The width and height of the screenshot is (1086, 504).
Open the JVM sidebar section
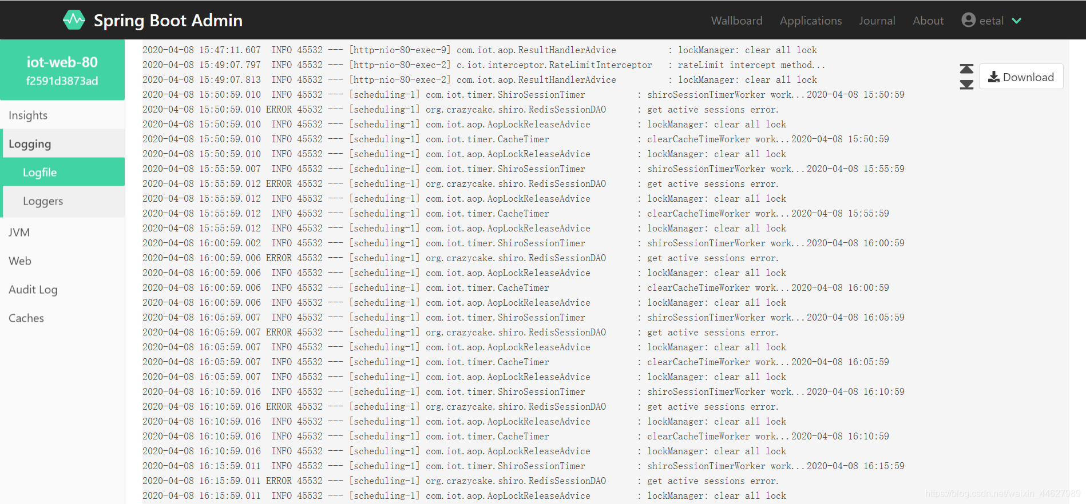pyautogui.click(x=62, y=232)
